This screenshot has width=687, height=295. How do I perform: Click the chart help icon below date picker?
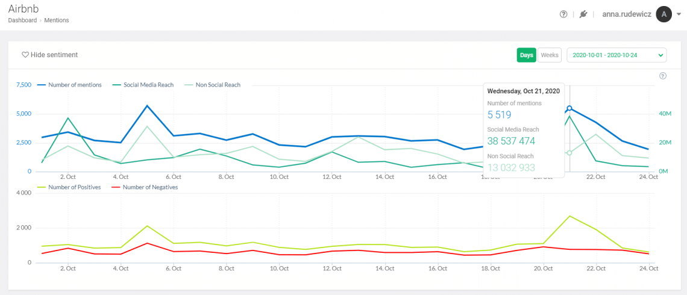pos(663,76)
